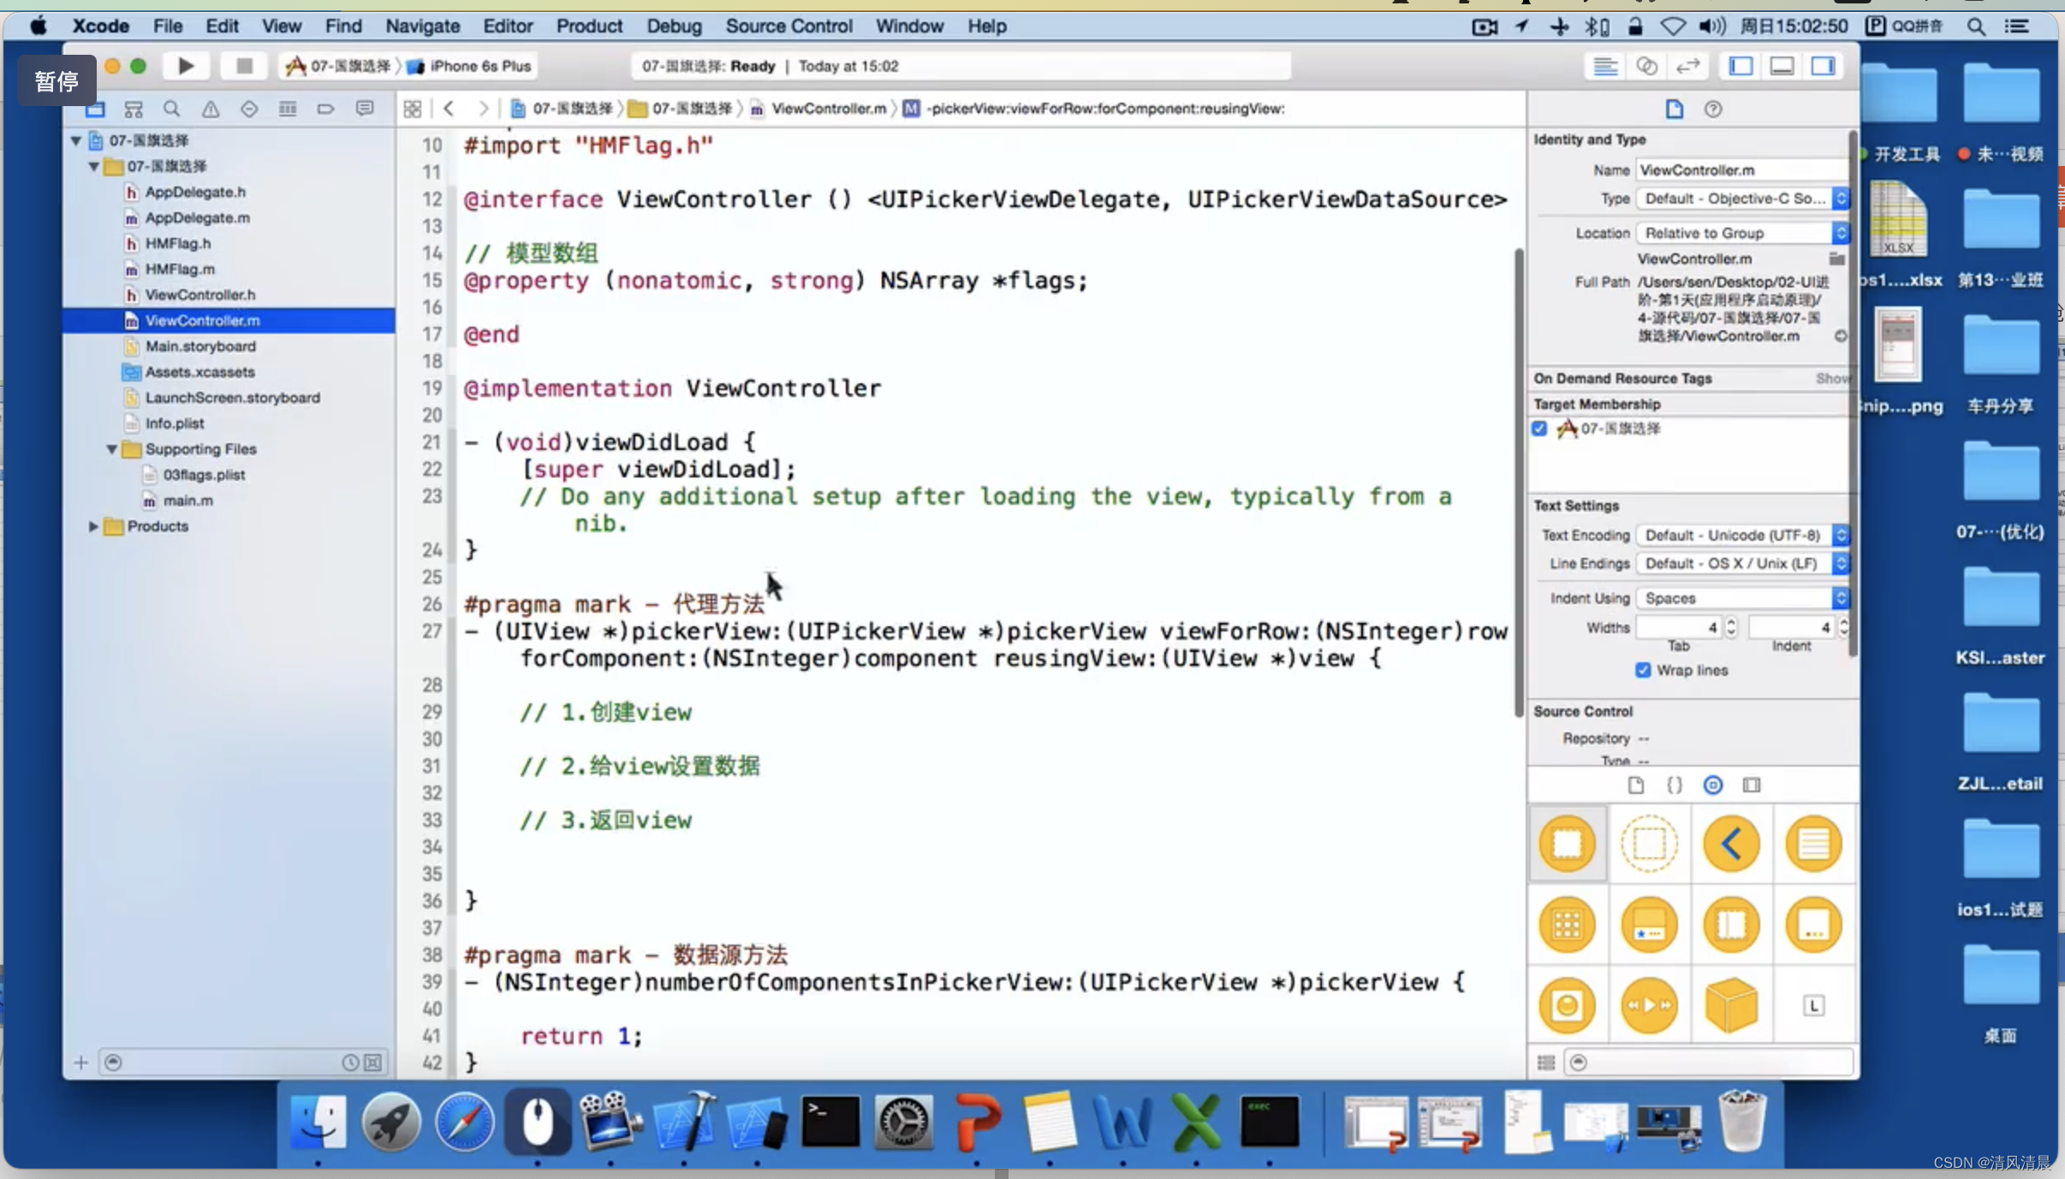Open the Debug navigator
The image size is (2065, 1179).
pos(288,109)
